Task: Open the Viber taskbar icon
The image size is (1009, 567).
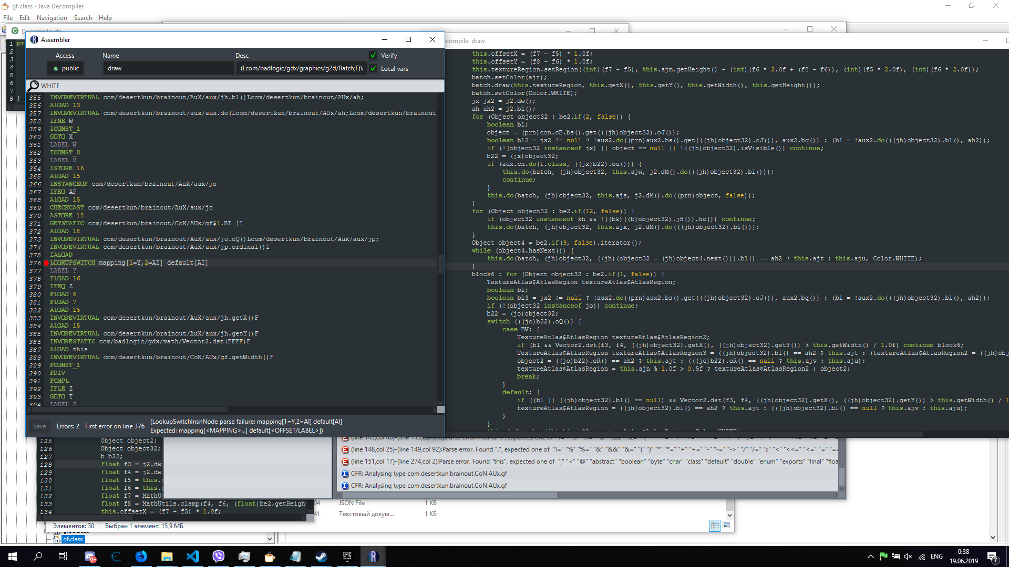Action: point(219,556)
